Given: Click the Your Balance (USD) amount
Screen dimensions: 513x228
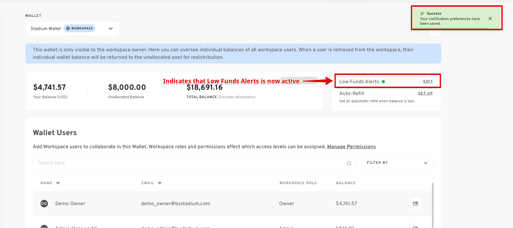Looking at the screenshot, I should click(x=49, y=87).
